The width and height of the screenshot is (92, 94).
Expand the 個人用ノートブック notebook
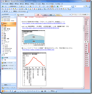pyautogui.click(x=15, y=66)
